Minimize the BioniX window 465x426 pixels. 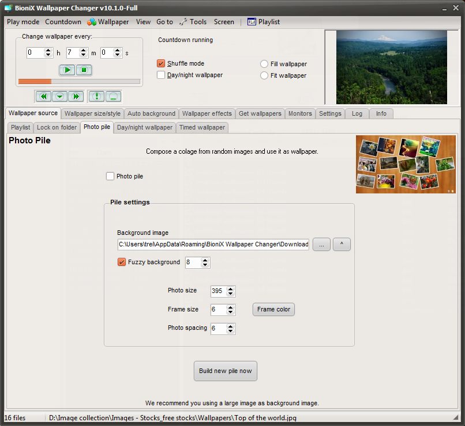click(444, 8)
